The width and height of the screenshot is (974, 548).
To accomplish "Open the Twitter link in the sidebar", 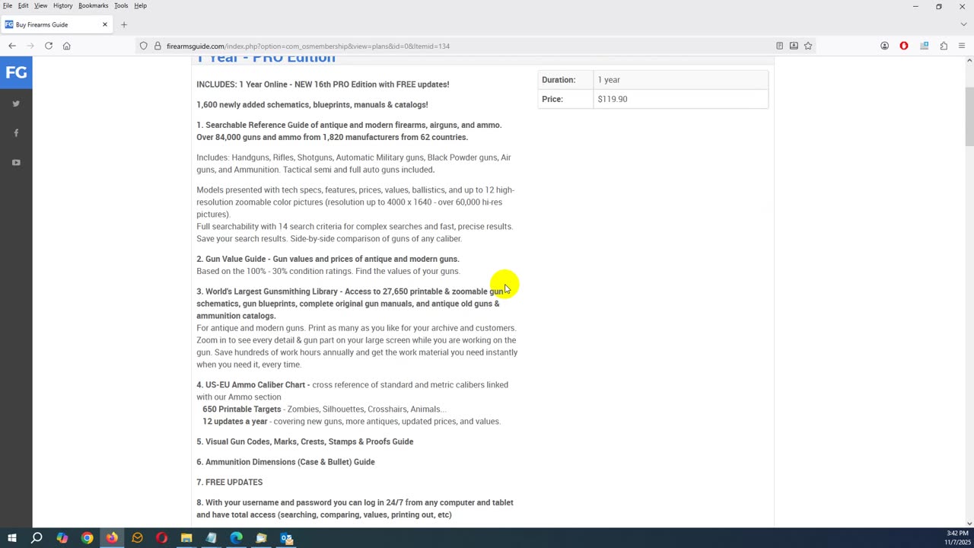I will pos(16,104).
